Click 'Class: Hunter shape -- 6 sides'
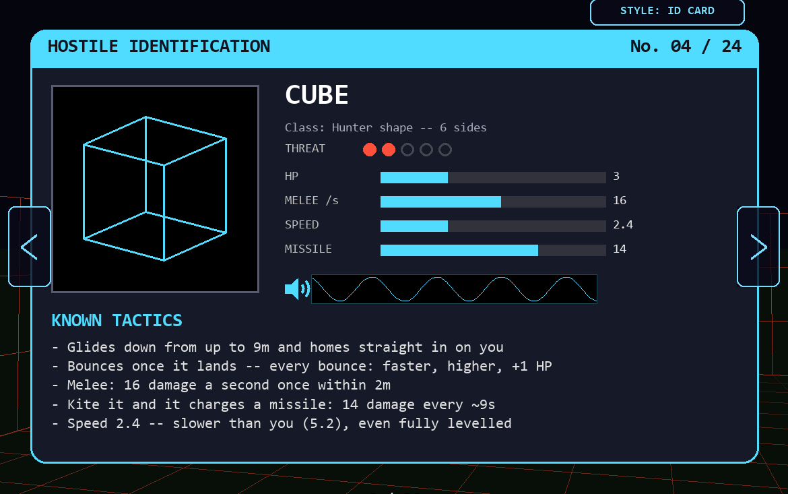Image resolution: width=788 pixels, height=494 pixels. tap(385, 128)
